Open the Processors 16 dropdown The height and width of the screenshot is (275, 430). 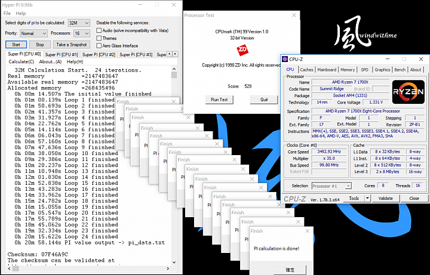(x=82, y=33)
